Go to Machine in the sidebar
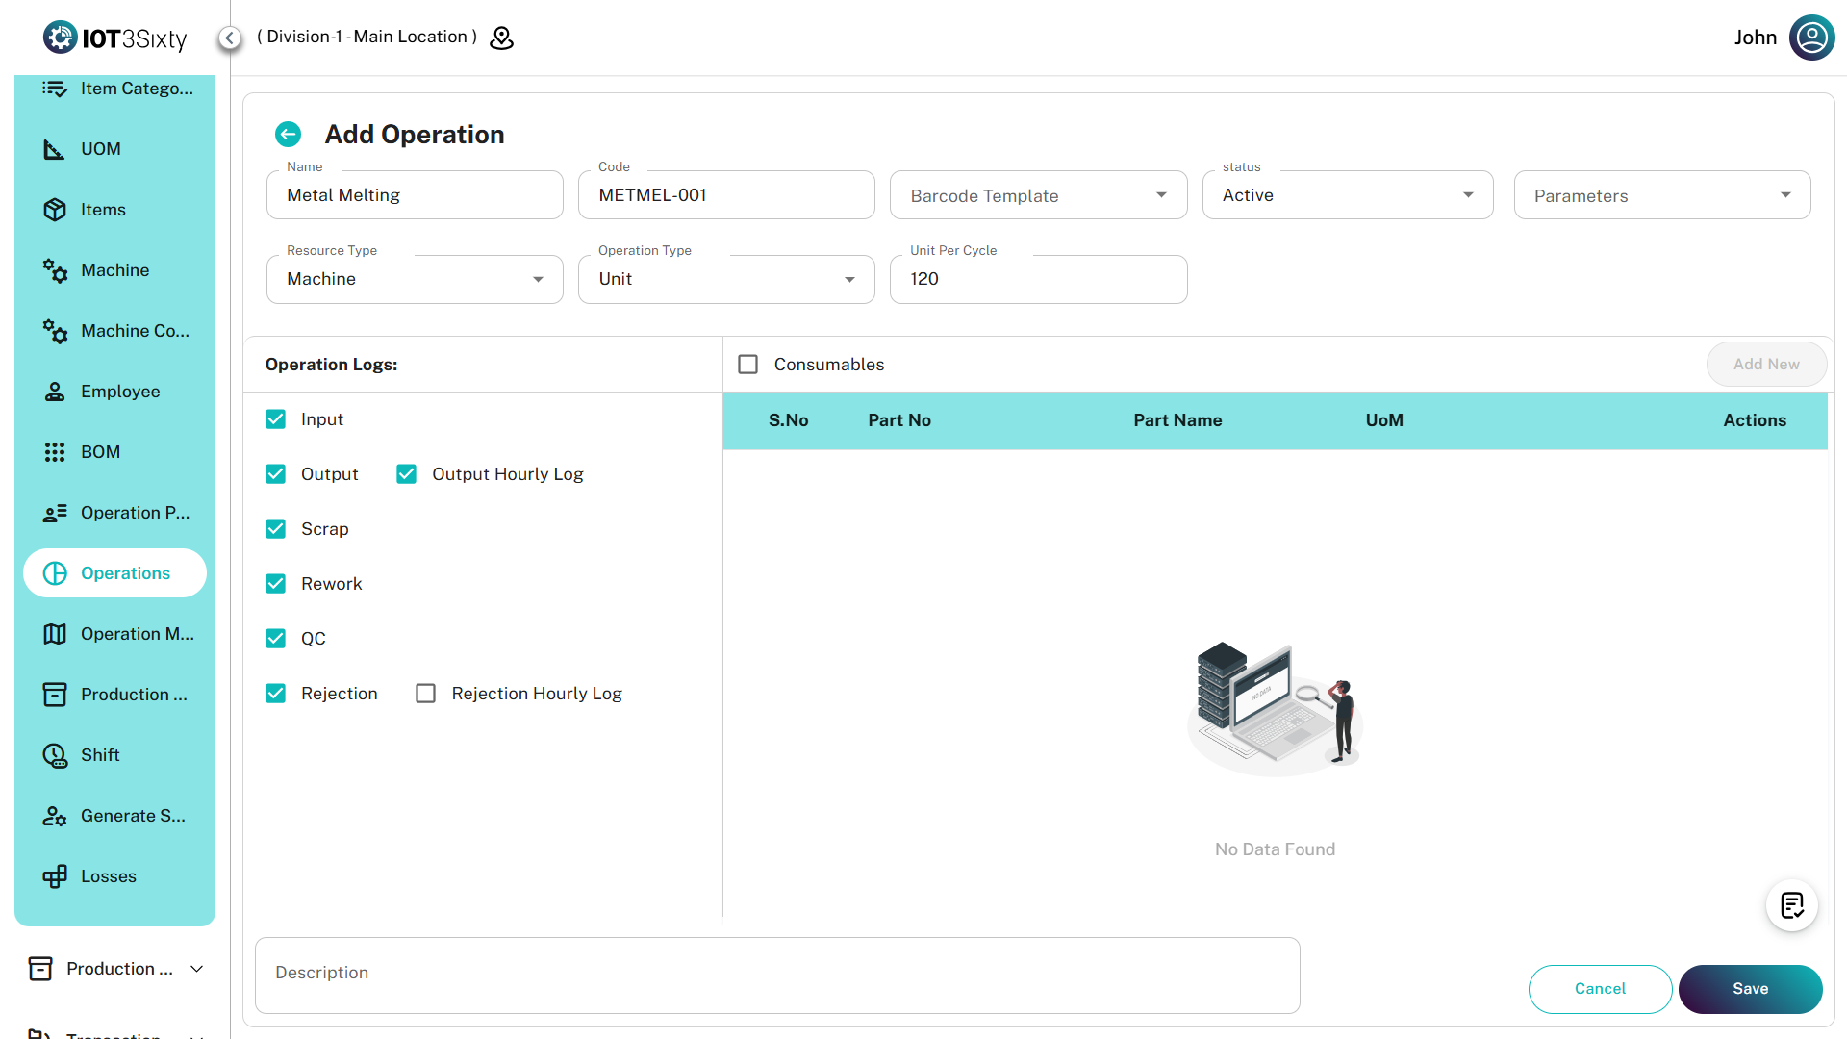The height and width of the screenshot is (1039, 1847). pyautogui.click(x=114, y=270)
